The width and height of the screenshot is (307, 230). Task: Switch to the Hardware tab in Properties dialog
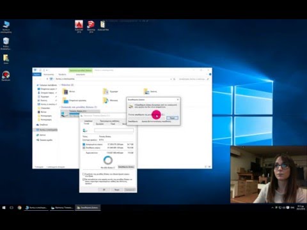[x=113, y=124]
